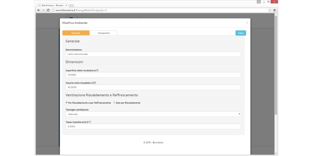Click the Denominazione text field
The image size is (313, 156).
tap(153, 54)
